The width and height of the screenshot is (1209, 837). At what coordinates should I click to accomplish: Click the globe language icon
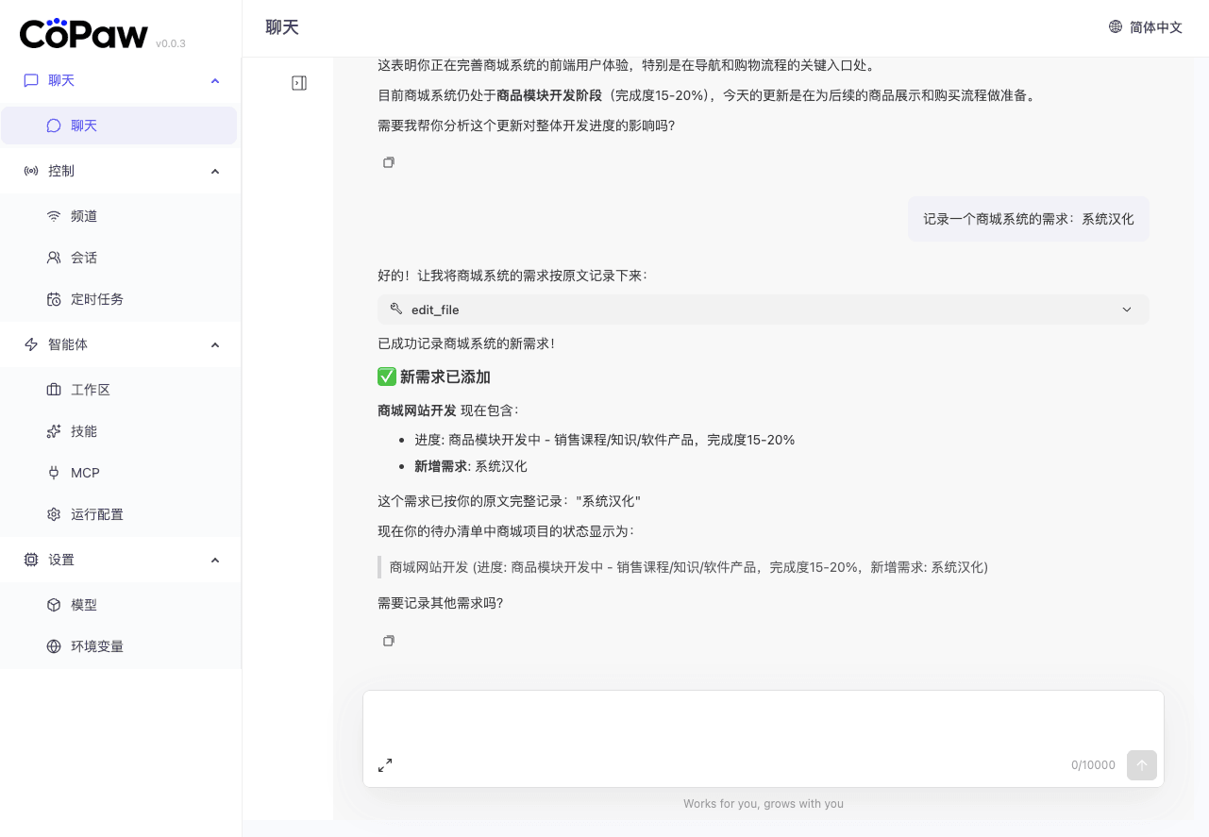pos(1116,27)
